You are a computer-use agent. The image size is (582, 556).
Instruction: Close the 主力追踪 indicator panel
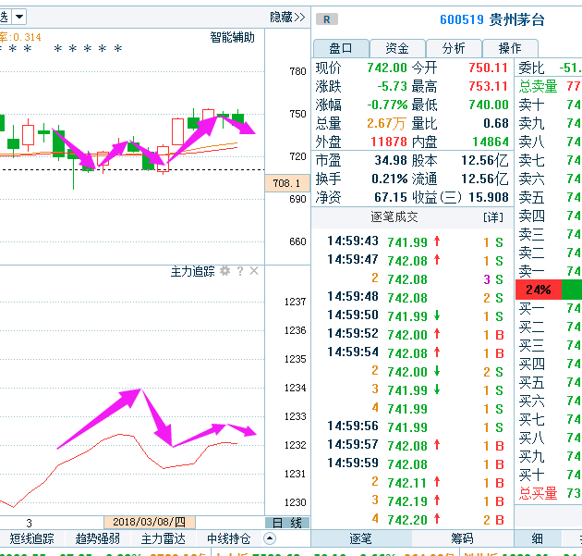click(x=254, y=271)
